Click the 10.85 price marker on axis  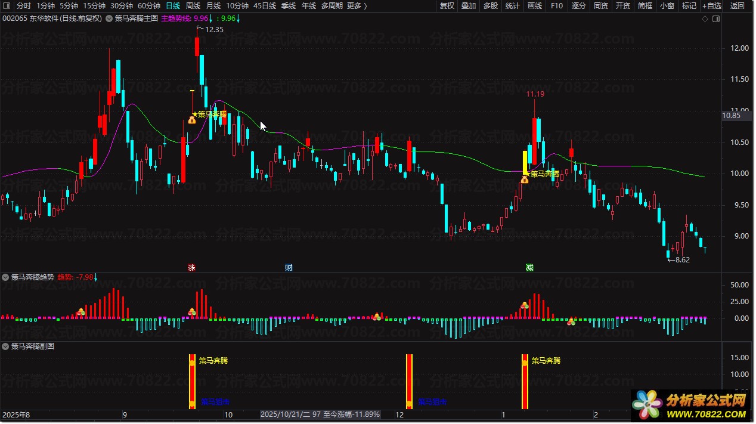coord(731,116)
